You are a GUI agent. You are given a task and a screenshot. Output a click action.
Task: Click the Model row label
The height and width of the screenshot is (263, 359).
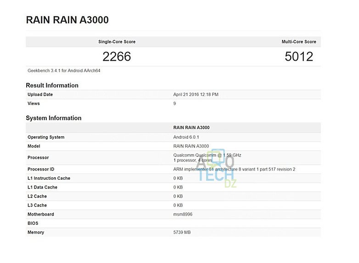34,146
